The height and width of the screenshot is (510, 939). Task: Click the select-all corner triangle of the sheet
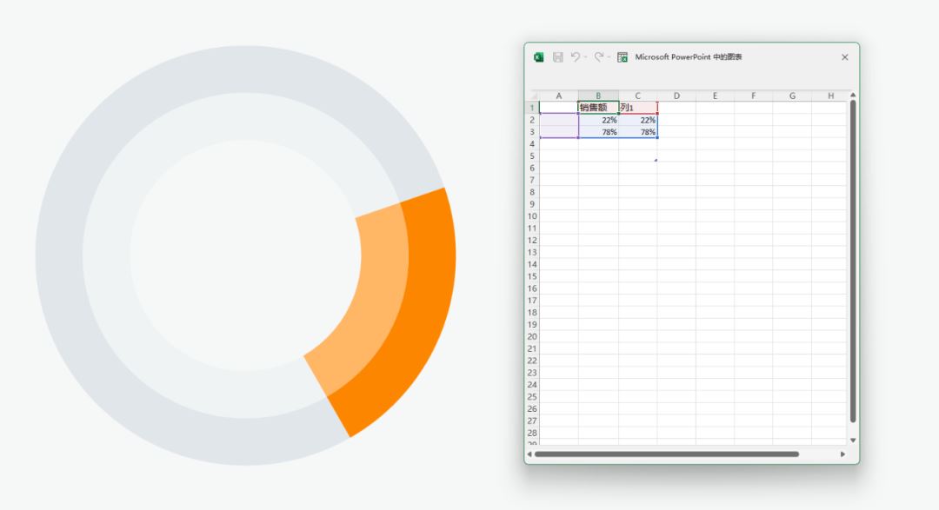[533, 96]
